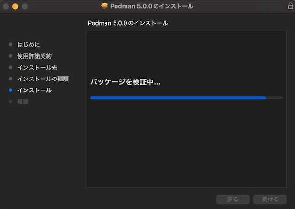Click the Podman package icon in the title

click(x=105, y=6)
